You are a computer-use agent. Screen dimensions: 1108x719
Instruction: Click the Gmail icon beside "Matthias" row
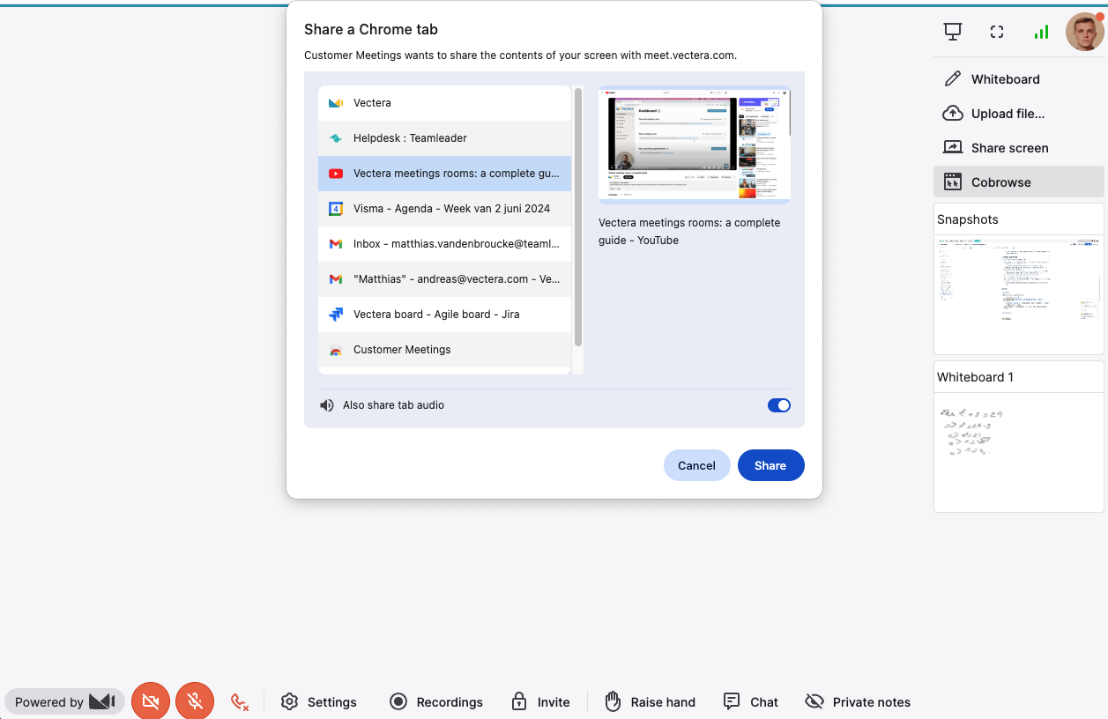[x=336, y=279]
